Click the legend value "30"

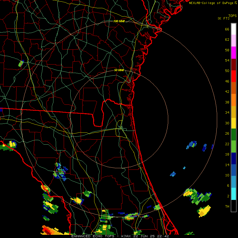227,123
